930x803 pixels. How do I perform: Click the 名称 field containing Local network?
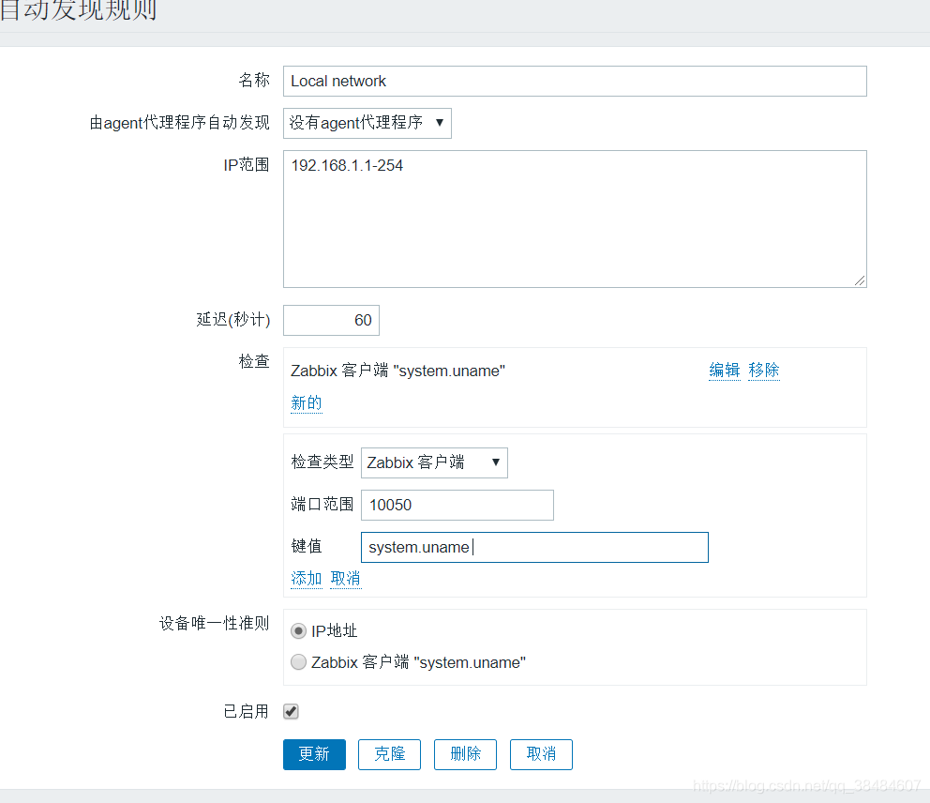[575, 82]
